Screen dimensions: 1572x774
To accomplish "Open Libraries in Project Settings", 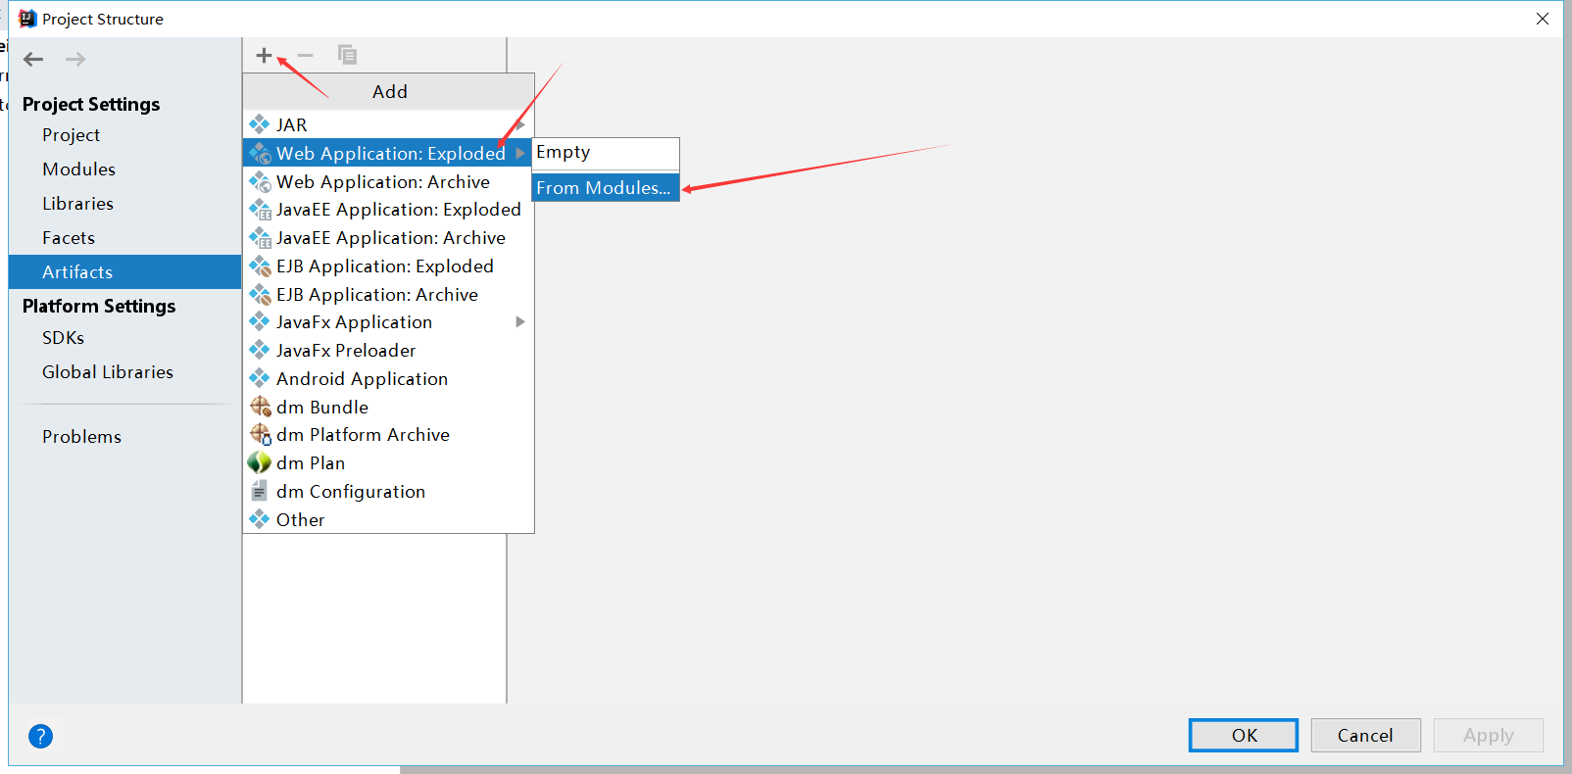I will 124,204.
